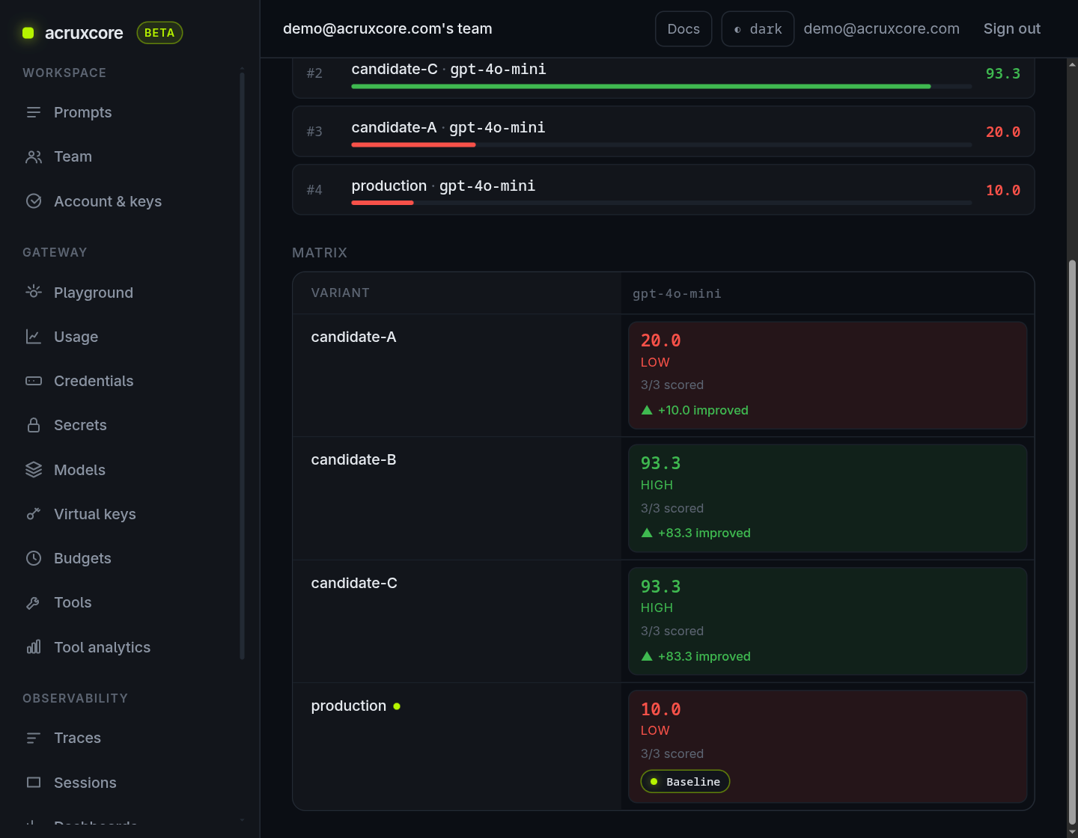1078x838 pixels.
Task: Open the Virtual keys section
Action: 95,514
